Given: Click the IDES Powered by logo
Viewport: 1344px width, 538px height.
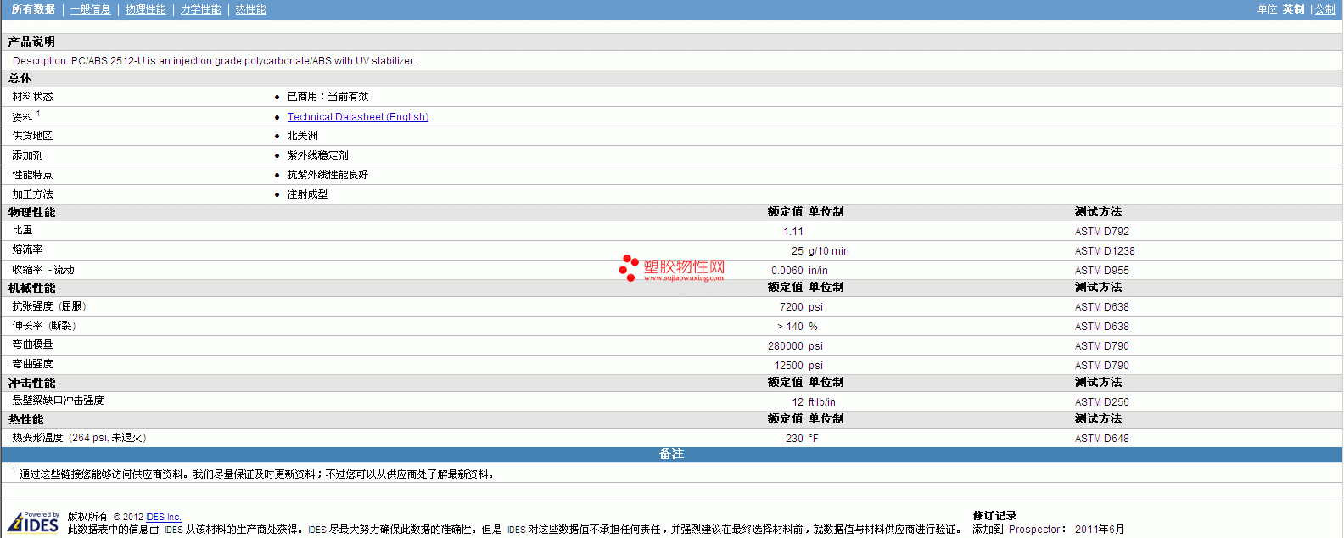Looking at the screenshot, I should (34, 522).
